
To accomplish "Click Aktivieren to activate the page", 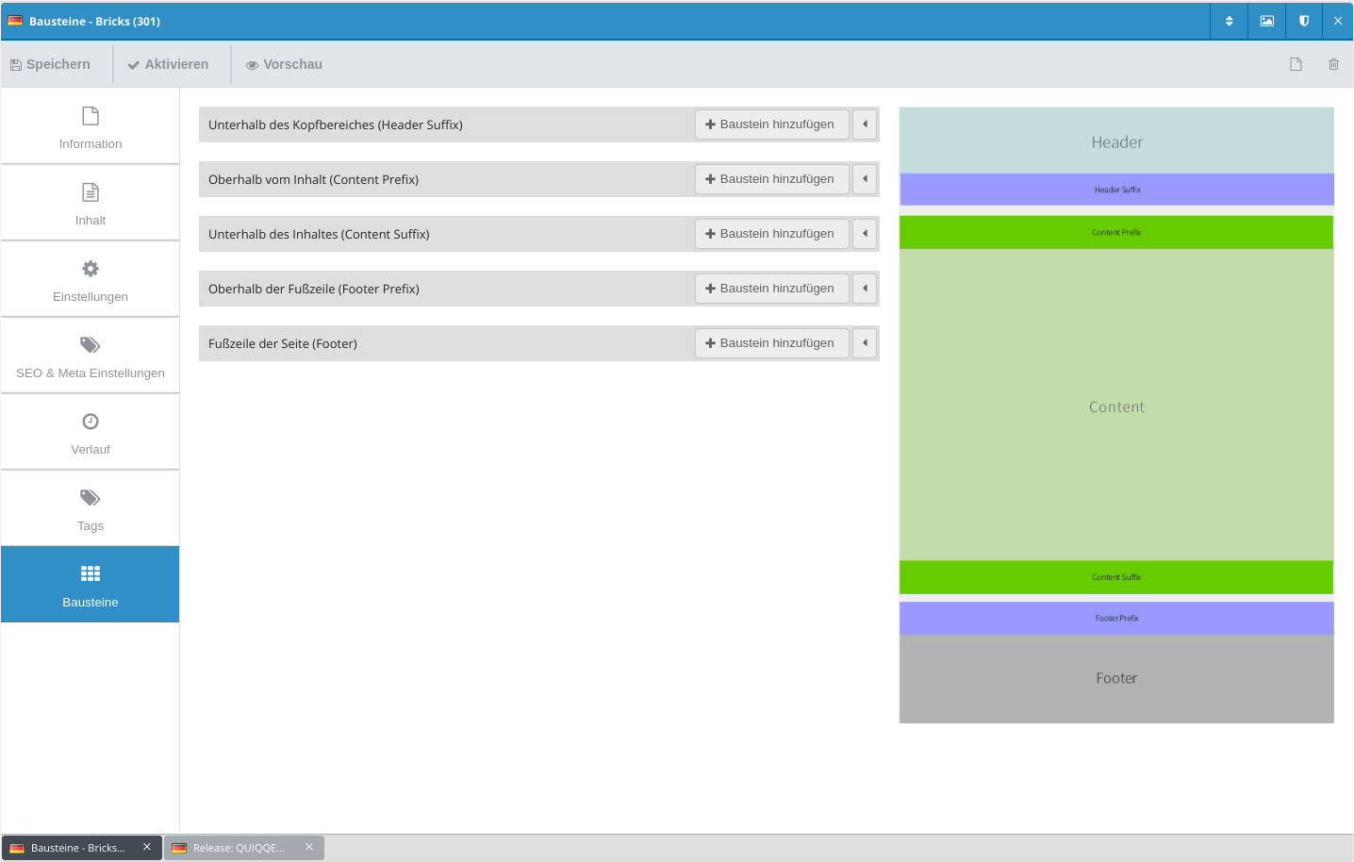I will click(169, 64).
